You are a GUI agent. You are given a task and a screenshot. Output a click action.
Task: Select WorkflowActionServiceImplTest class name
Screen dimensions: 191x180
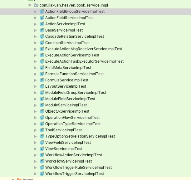tap(74, 155)
